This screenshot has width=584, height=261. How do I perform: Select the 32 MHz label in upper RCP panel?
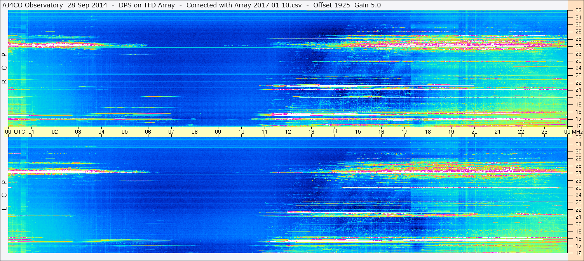click(578, 10)
